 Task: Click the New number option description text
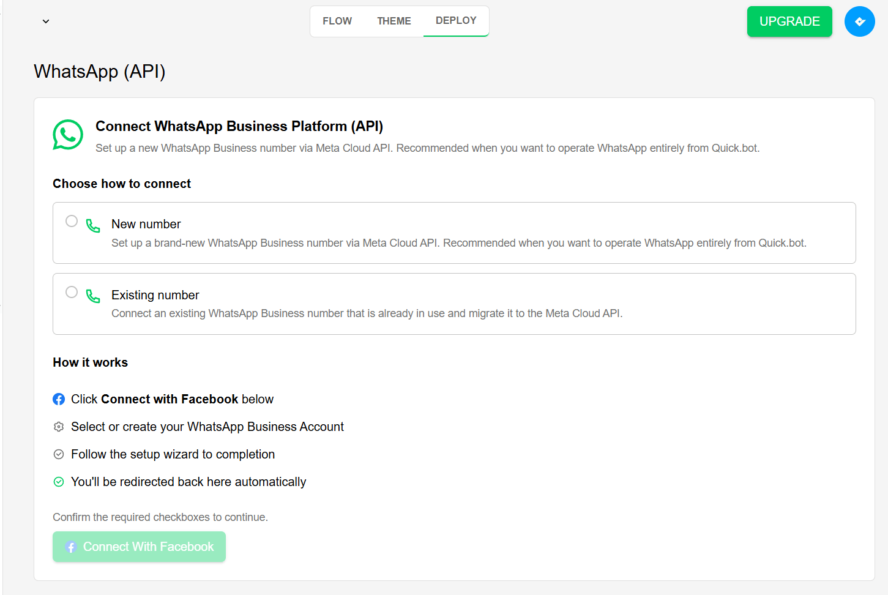coord(459,243)
